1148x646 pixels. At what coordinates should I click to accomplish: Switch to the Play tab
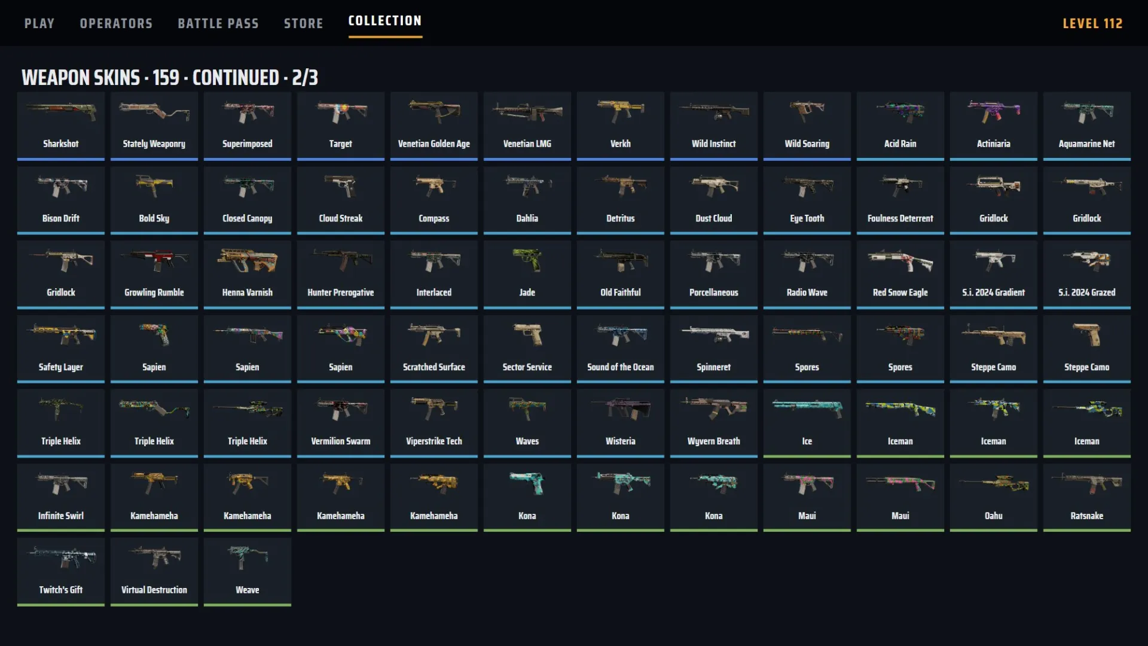click(39, 23)
